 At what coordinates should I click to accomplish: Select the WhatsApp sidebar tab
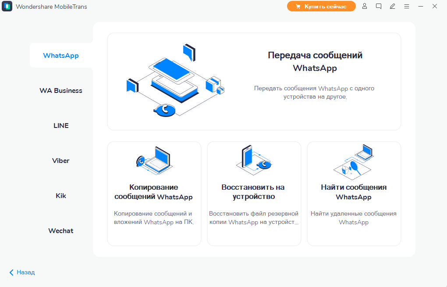(61, 55)
